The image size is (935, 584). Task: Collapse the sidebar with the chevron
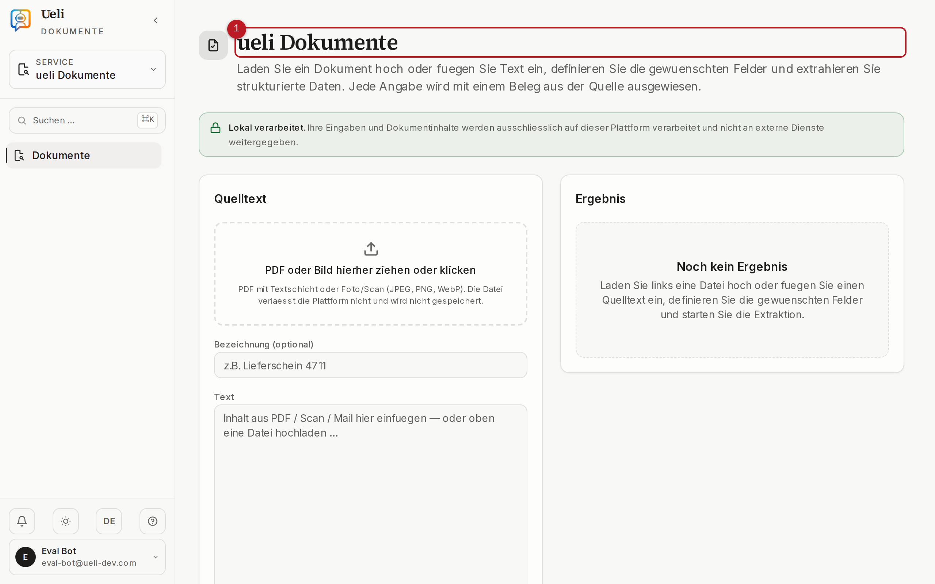(156, 20)
